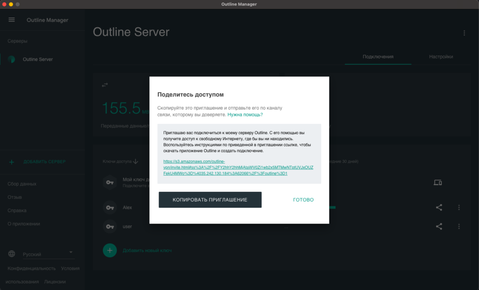Share the Alex access key
The image size is (479, 290).
[439, 208]
